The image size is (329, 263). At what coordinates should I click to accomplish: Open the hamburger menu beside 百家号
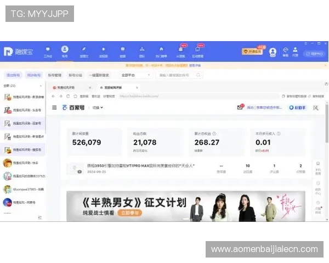54,107
